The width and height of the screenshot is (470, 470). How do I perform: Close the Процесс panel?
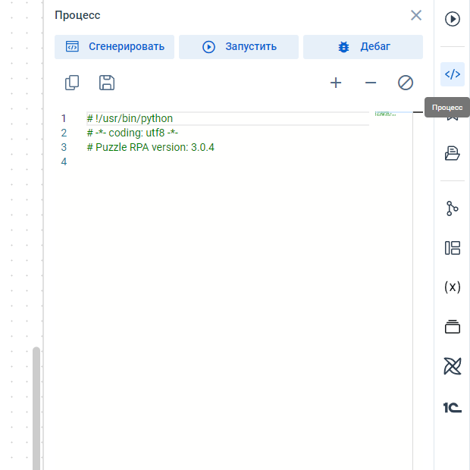point(416,15)
